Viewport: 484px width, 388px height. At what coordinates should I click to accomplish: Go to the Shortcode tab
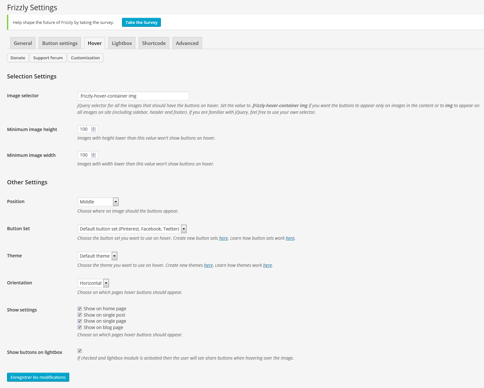[x=154, y=43]
